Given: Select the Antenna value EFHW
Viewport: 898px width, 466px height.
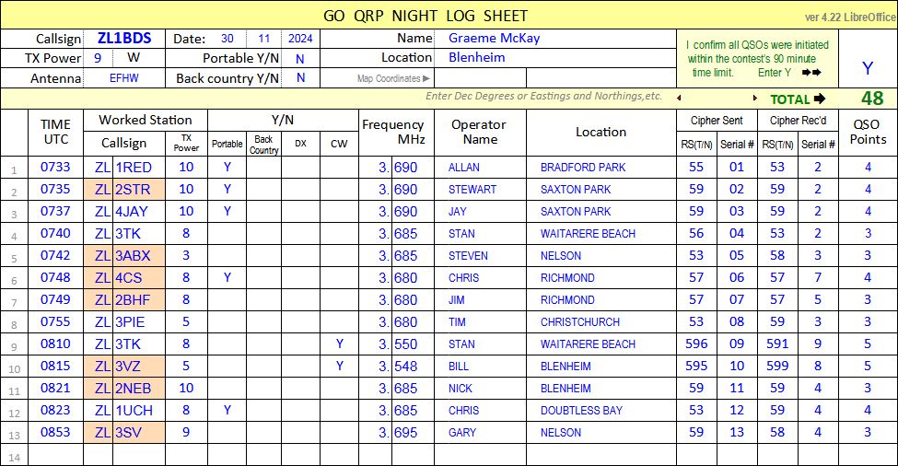Looking at the screenshot, I should pyautogui.click(x=124, y=78).
